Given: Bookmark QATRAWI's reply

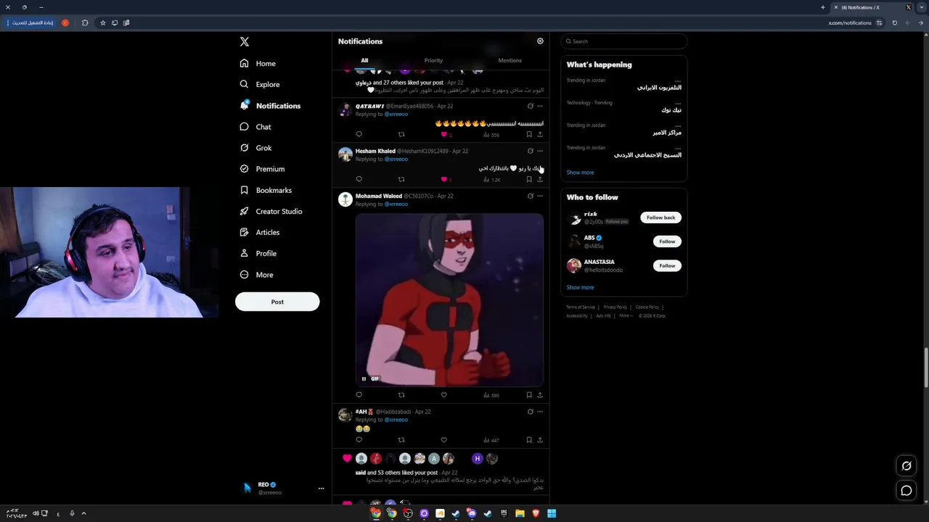Looking at the screenshot, I should tap(529, 134).
